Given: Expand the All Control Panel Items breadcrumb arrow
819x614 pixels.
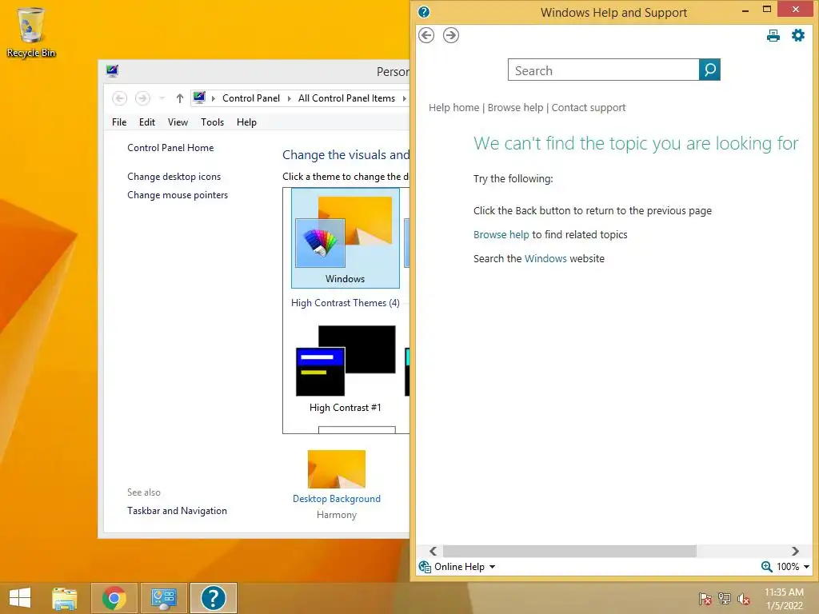Looking at the screenshot, I should coord(404,98).
